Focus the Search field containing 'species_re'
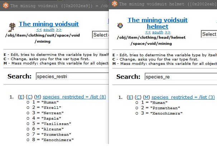 181,77
